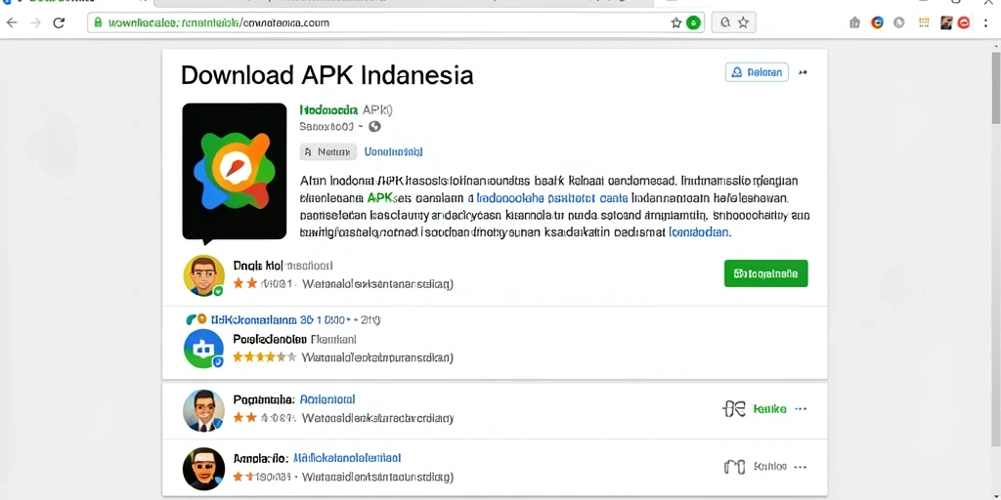The image size is (1001, 500).
Task: Click the arrow icon next to Reloran
Action: pos(804,72)
